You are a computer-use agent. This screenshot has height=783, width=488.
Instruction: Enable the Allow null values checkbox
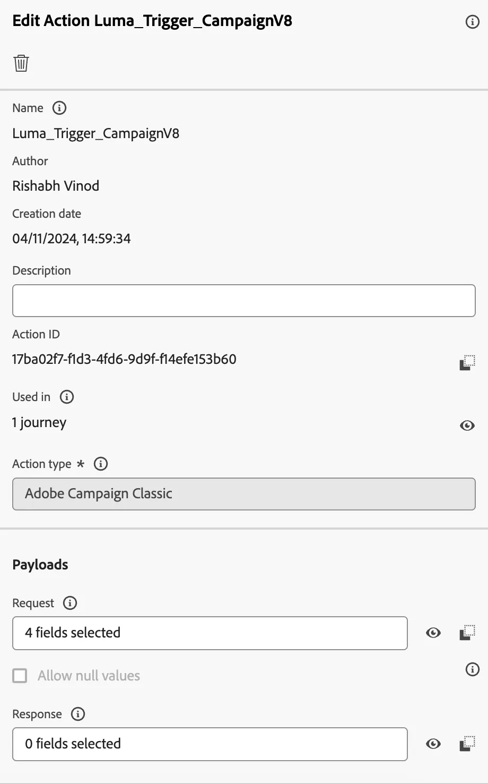click(20, 676)
